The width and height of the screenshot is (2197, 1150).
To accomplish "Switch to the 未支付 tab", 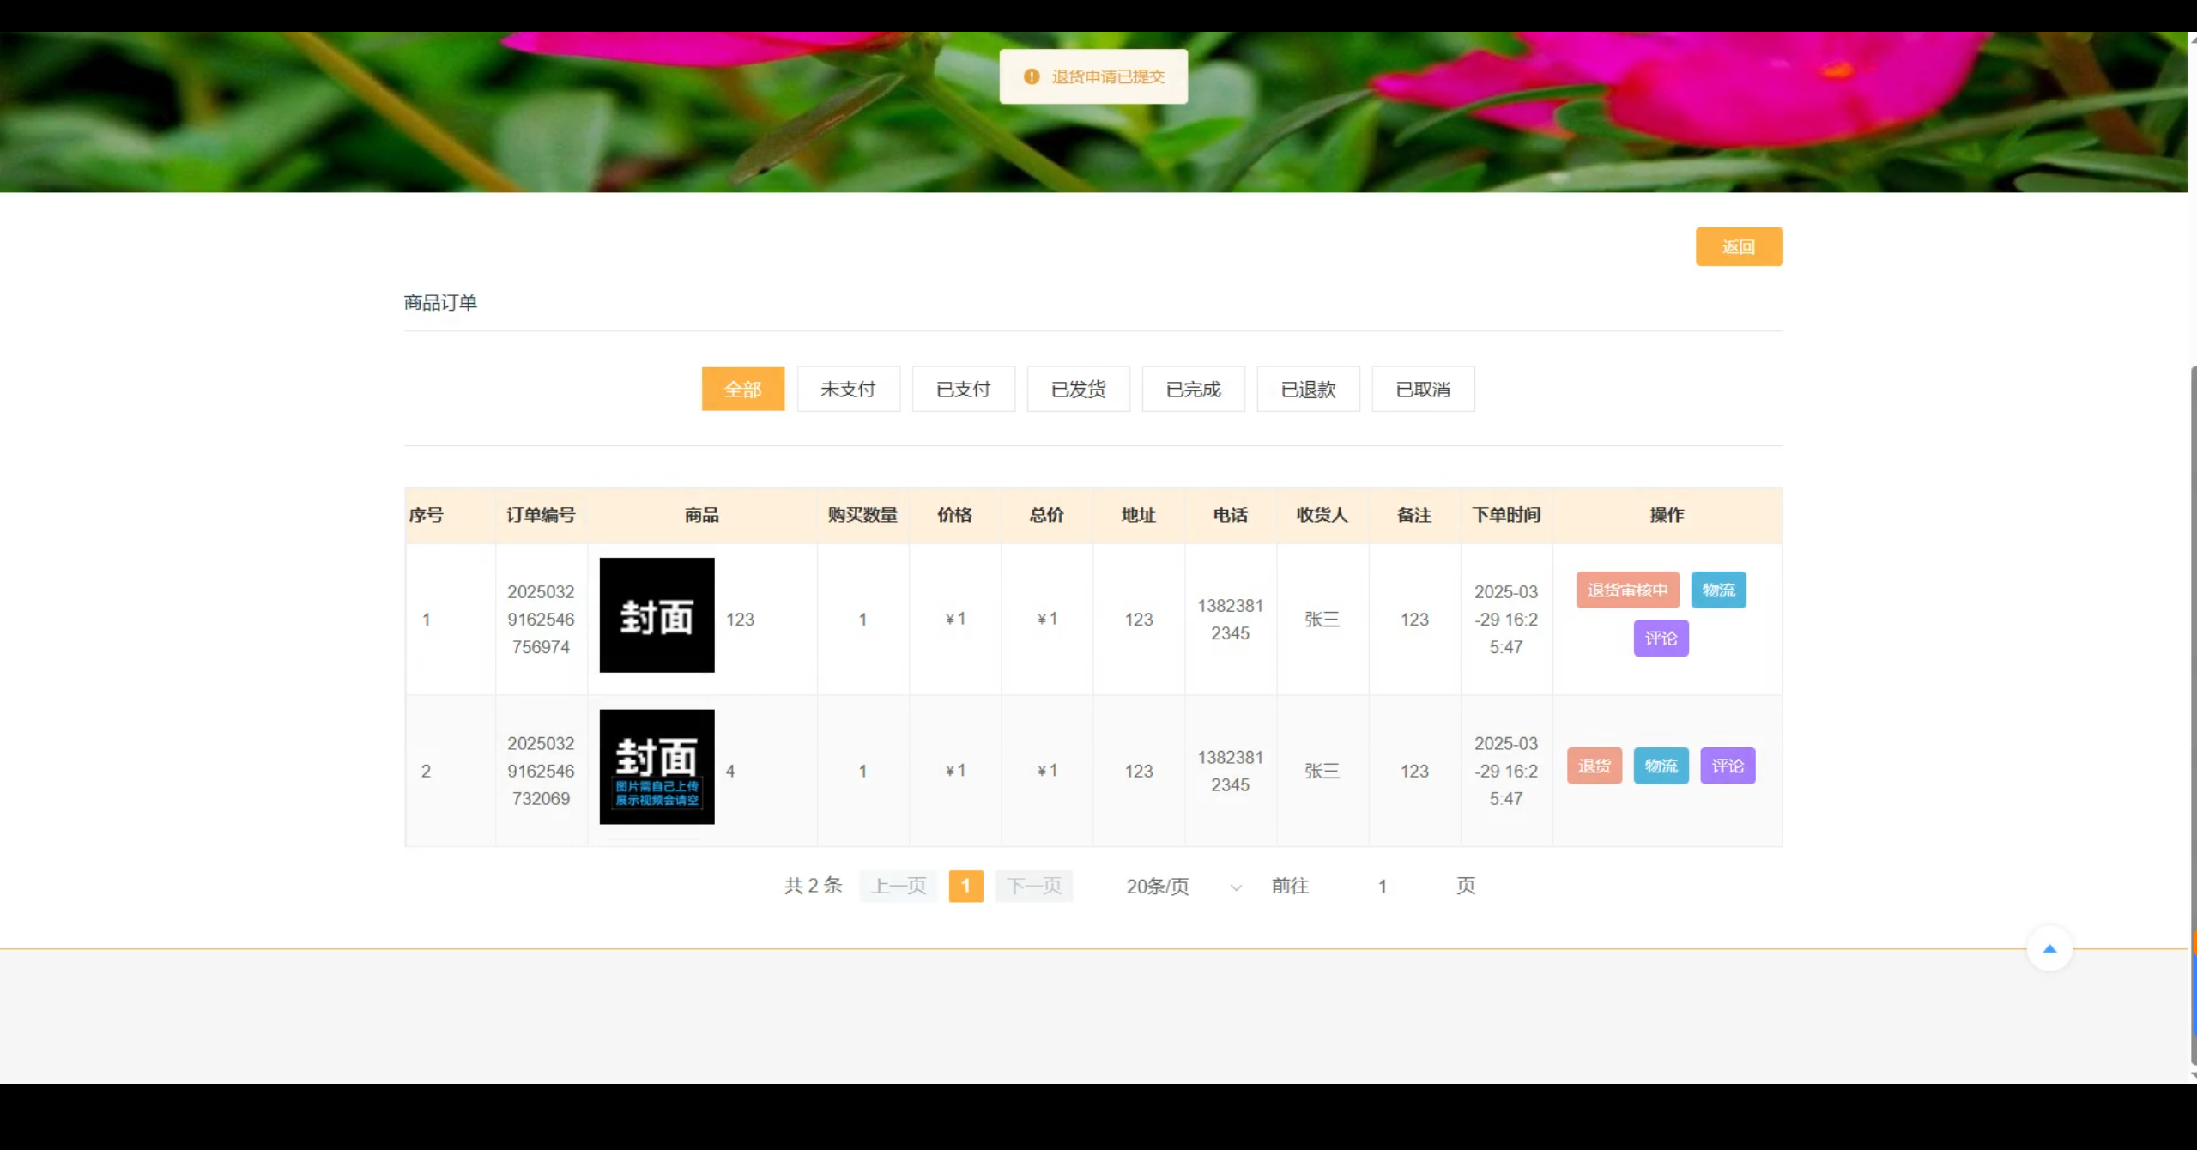I will [848, 390].
